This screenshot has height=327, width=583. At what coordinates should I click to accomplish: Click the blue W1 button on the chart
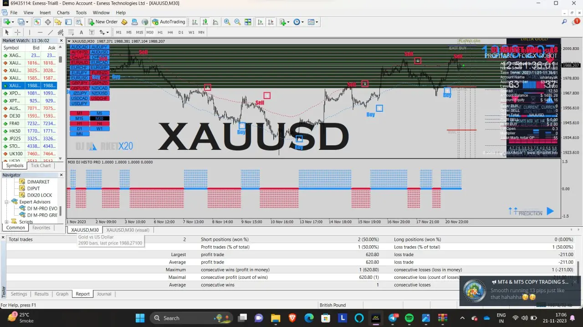99,129
